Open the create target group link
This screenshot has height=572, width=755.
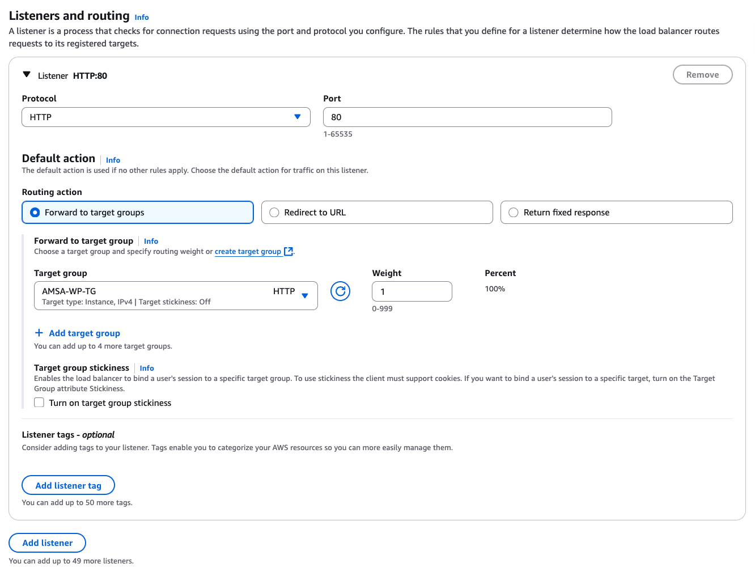pyautogui.click(x=248, y=252)
